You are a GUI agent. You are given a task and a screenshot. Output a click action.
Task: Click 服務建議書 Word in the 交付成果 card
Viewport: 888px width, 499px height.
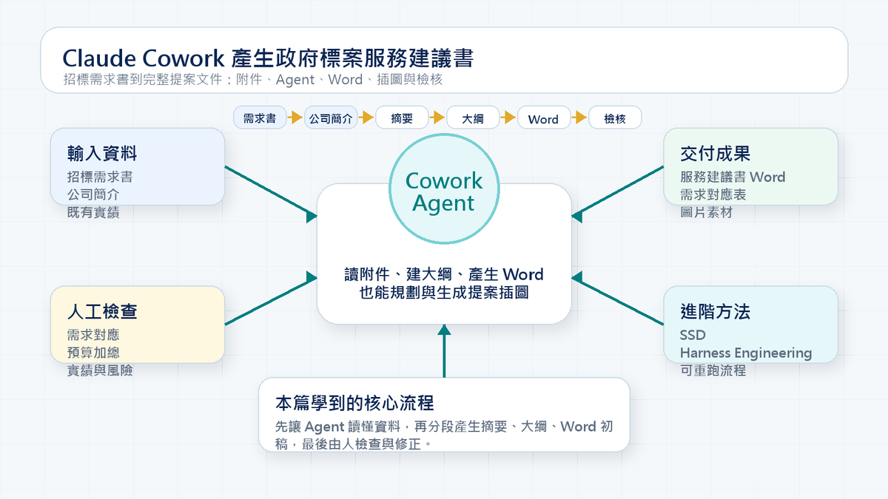(733, 177)
